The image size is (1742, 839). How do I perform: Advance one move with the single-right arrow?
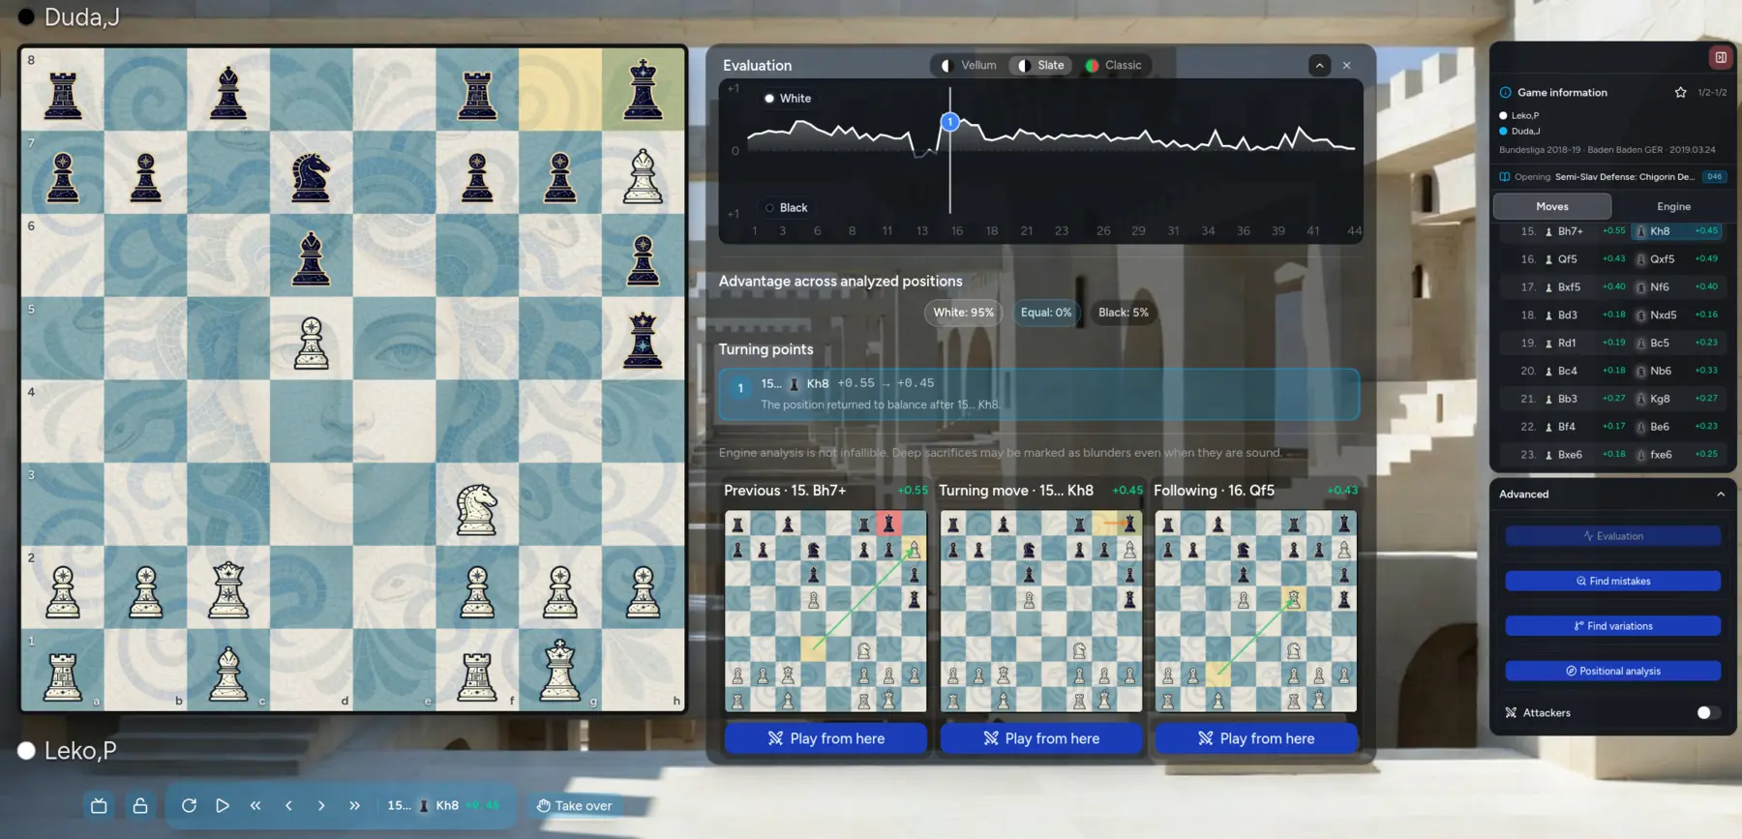(321, 805)
